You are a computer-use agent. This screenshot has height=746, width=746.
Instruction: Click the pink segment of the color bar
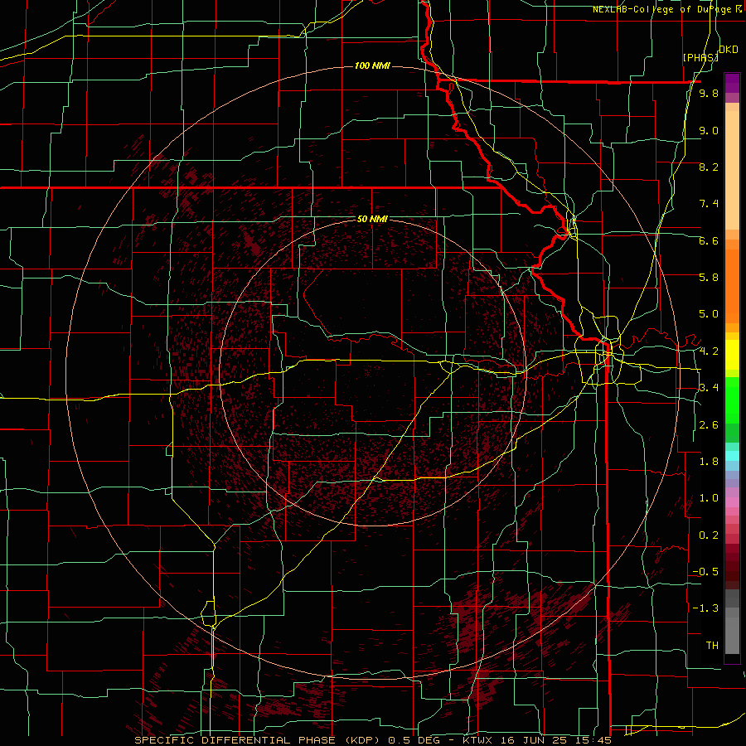[x=732, y=502]
